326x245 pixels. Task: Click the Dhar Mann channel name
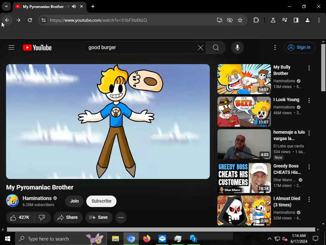point(284,180)
